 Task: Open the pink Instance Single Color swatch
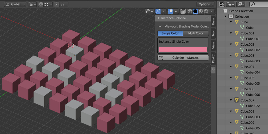183,50
